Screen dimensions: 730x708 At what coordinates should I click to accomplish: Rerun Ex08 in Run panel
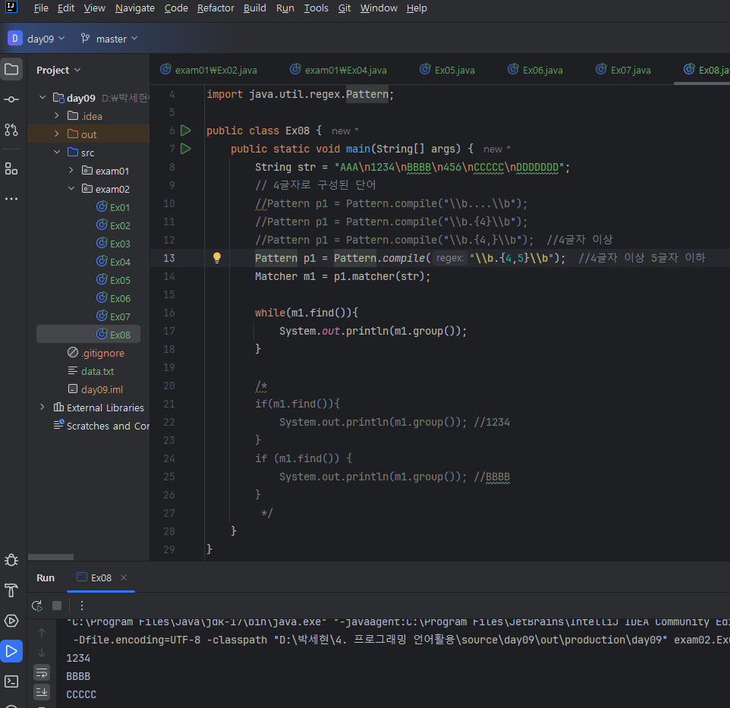(x=36, y=606)
